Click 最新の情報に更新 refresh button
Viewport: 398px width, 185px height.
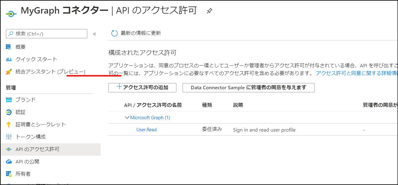(x=136, y=33)
